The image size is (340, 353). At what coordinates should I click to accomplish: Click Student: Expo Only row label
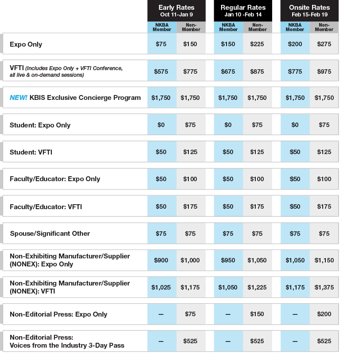tap(40, 125)
